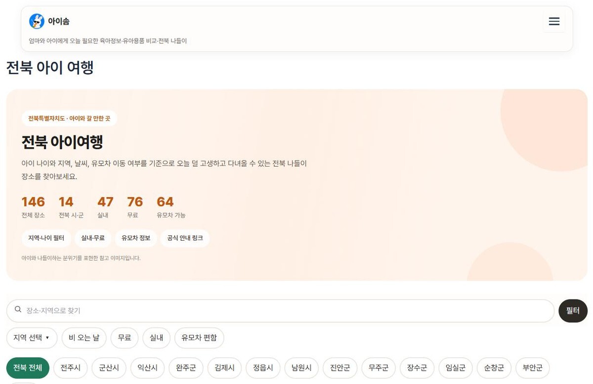Image resolution: width=593 pixels, height=384 pixels.
Task: Toggle the 유모차 편함 filter chip
Action: click(x=199, y=338)
